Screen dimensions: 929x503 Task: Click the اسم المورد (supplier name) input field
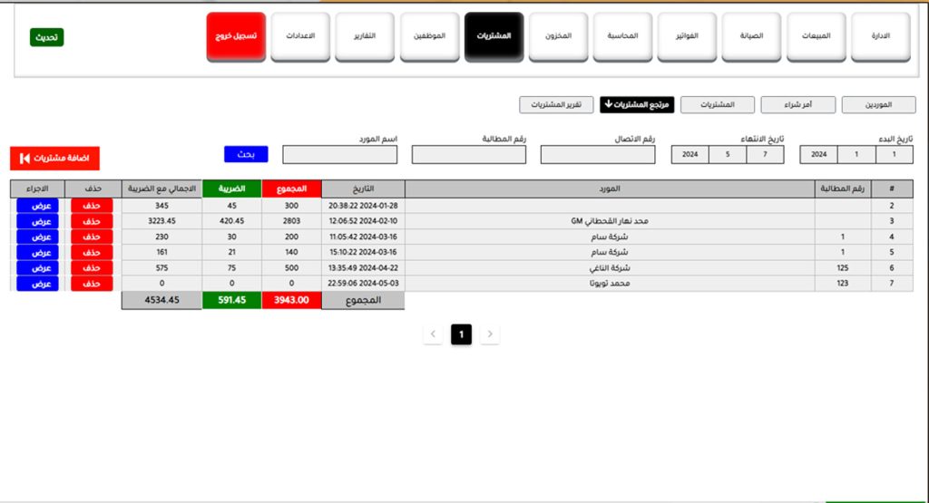coord(340,155)
